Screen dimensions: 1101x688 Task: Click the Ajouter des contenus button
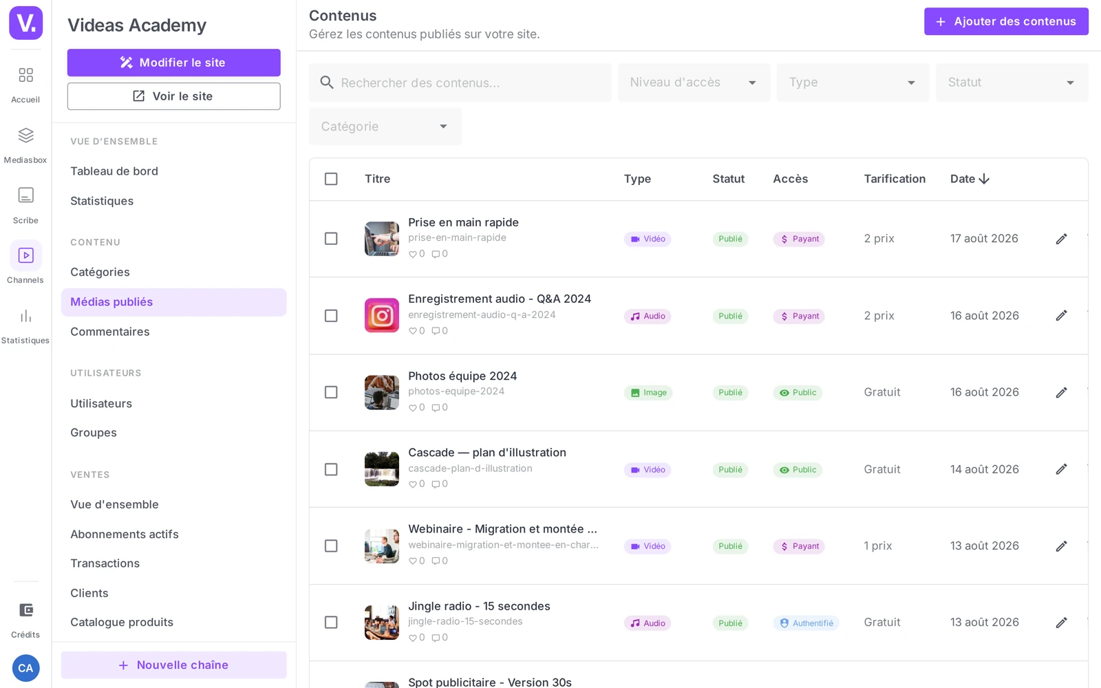(1006, 21)
